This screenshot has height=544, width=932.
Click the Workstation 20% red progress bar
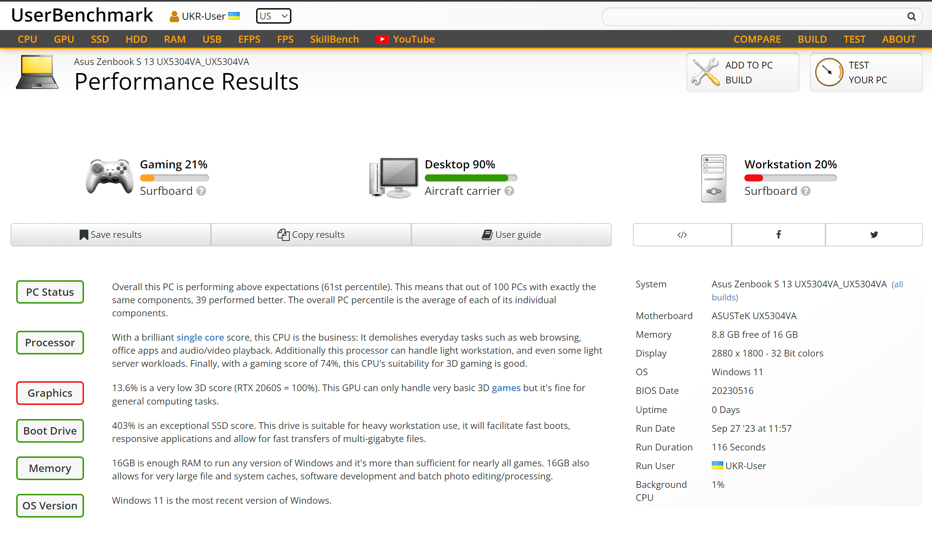click(x=790, y=178)
